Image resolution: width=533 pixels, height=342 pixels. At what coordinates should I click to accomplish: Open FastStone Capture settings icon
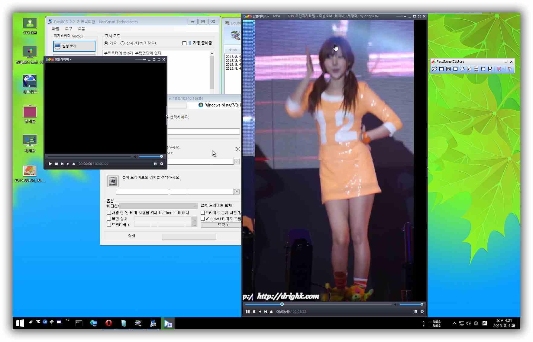[510, 69]
